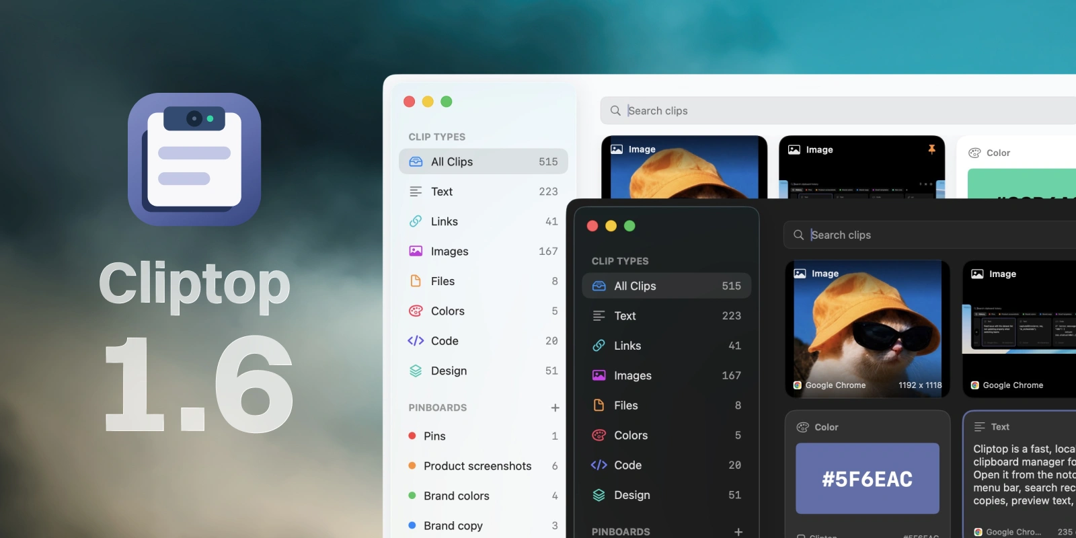
Task: Click the pin icon on light window image card
Action: 931,149
